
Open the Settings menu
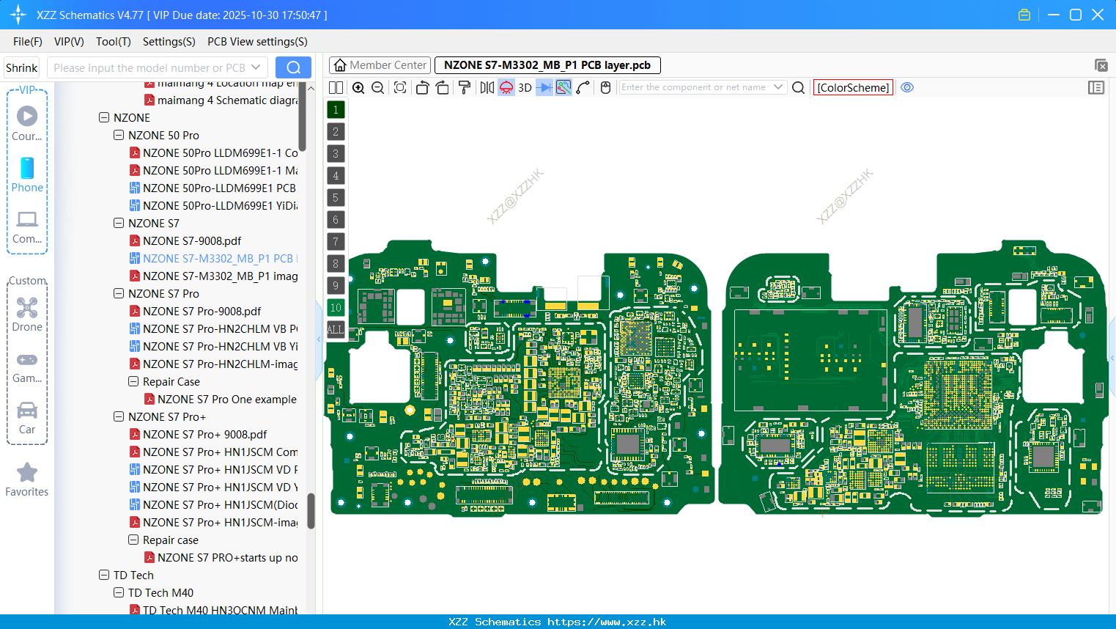click(x=169, y=42)
